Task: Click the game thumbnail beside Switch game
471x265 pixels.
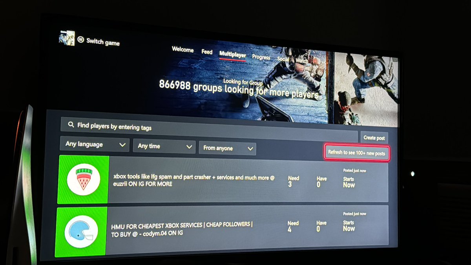Action: 67,38
